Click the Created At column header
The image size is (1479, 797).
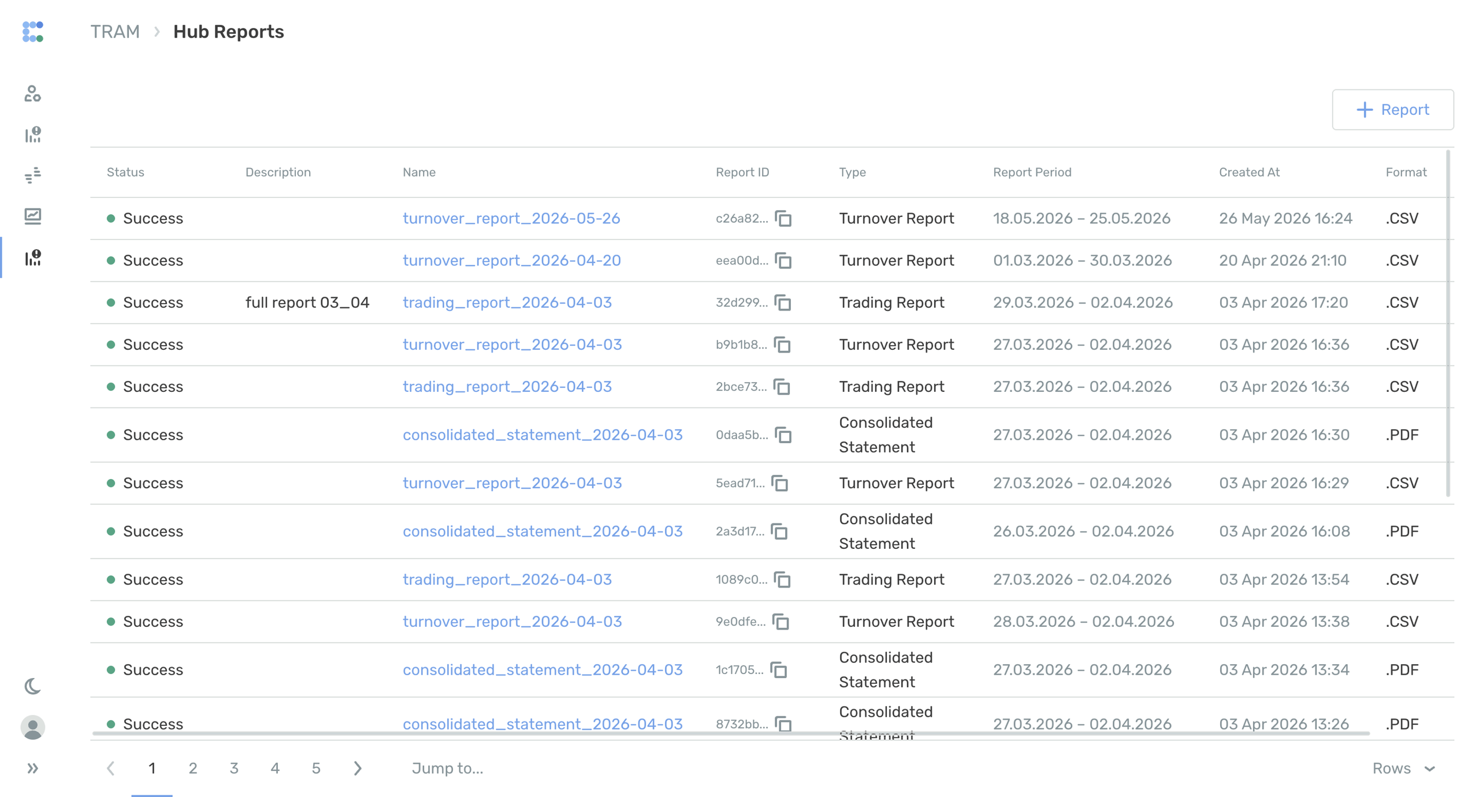(1249, 172)
